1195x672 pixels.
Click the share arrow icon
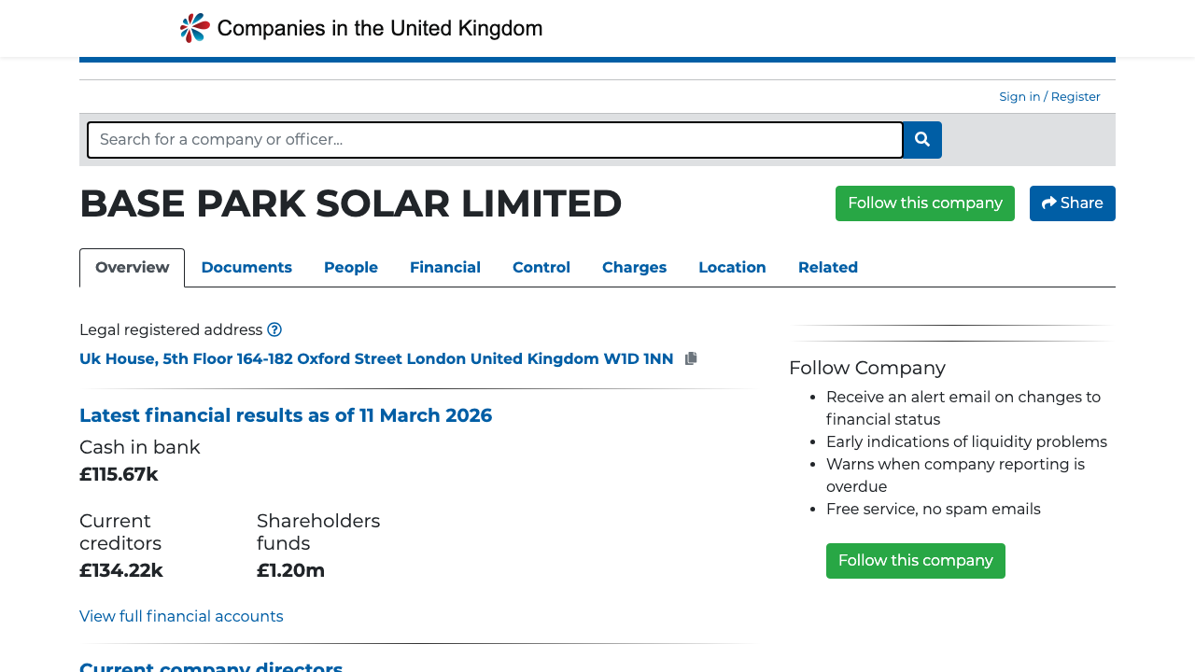click(1048, 203)
